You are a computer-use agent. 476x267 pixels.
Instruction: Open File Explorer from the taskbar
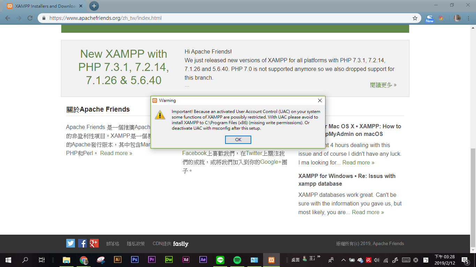66,260
